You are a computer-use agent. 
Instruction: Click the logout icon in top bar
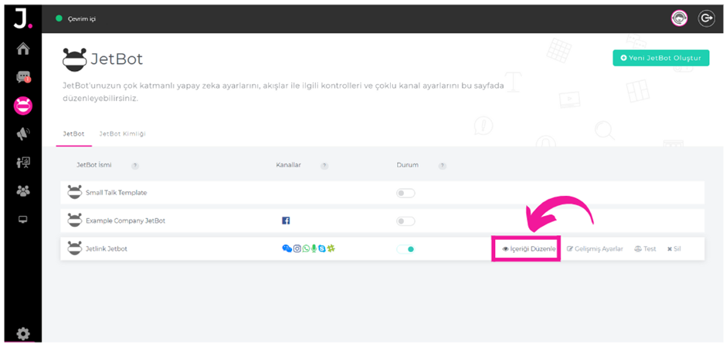707,19
